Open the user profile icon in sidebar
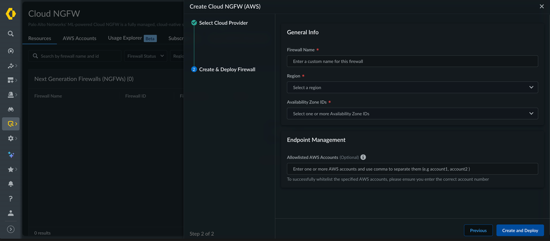 coord(11,213)
